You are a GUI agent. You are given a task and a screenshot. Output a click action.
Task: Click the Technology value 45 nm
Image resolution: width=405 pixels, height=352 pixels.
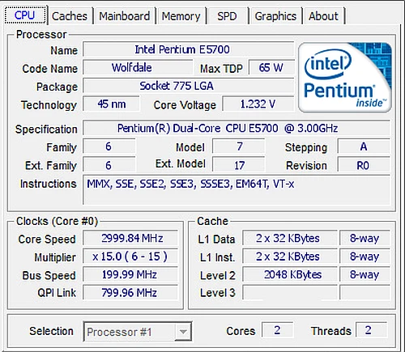coord(111,104)
